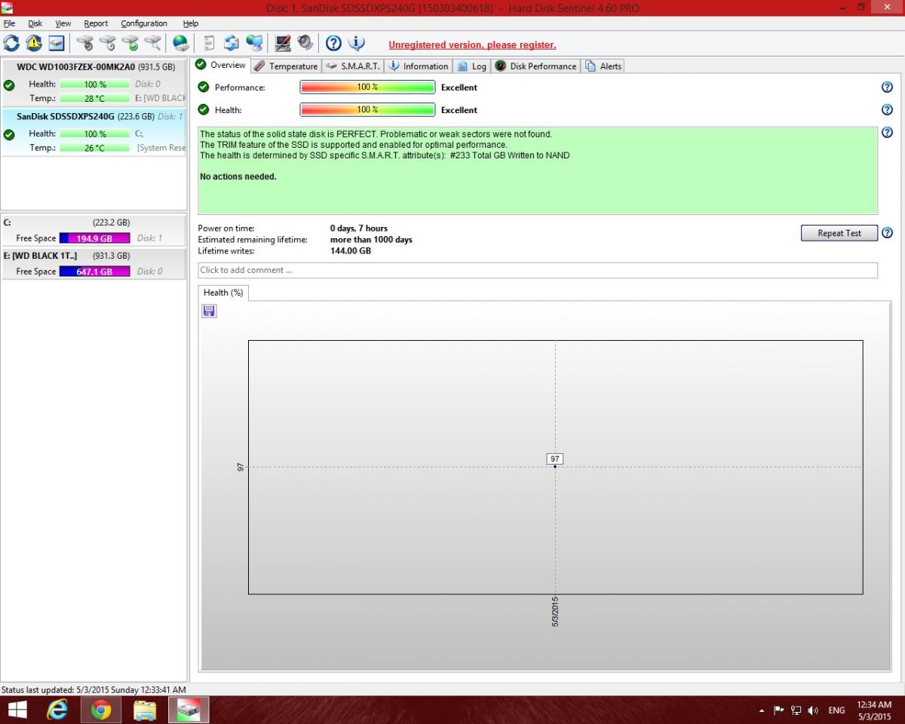
Task: Click the monitor with pencil configuration icon
Action: coord(283,43)
